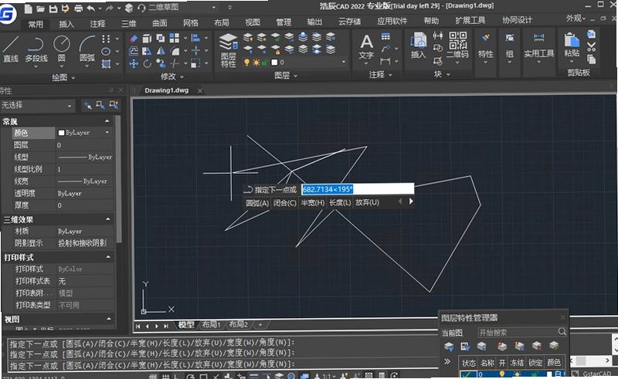The image size is (618, 379).
Task: Click the Insert block (插入) icon
Action: (x=418, y=47)
